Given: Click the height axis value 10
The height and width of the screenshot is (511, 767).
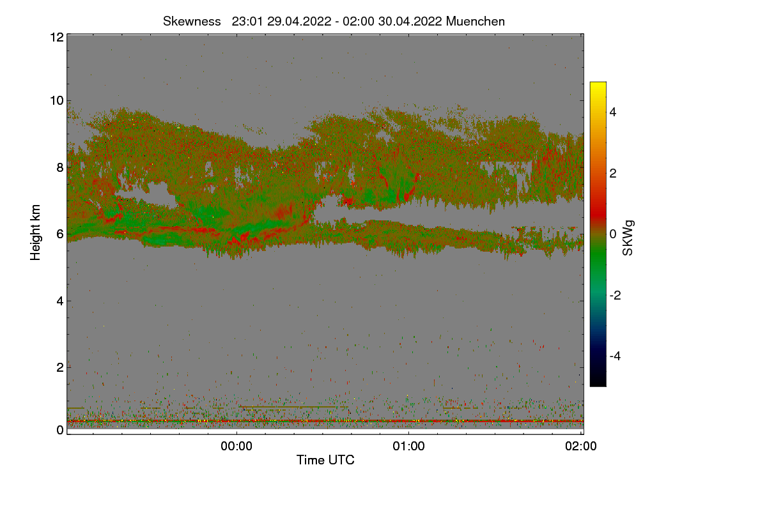Looking at the screenshot, I should coord(56,100).
